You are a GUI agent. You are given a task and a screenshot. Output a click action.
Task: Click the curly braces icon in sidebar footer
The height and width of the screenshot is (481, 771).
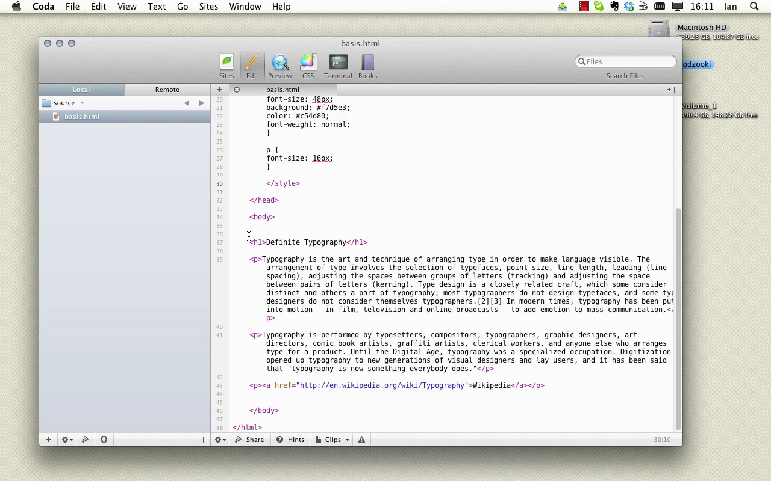(x=104, y=440)
